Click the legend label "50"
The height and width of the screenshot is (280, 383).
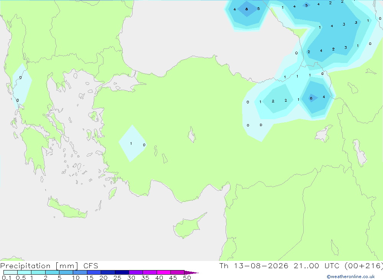(187, 278)
